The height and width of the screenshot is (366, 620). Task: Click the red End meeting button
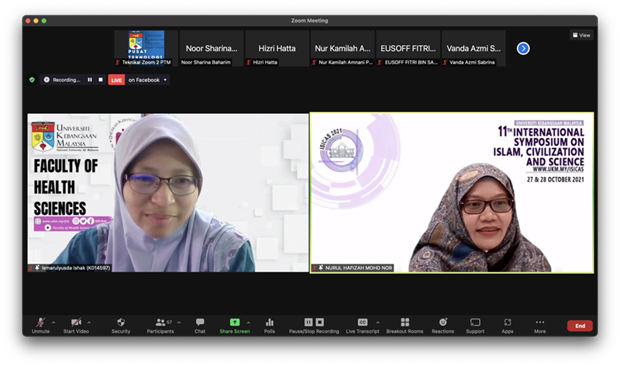pos(580,326)
